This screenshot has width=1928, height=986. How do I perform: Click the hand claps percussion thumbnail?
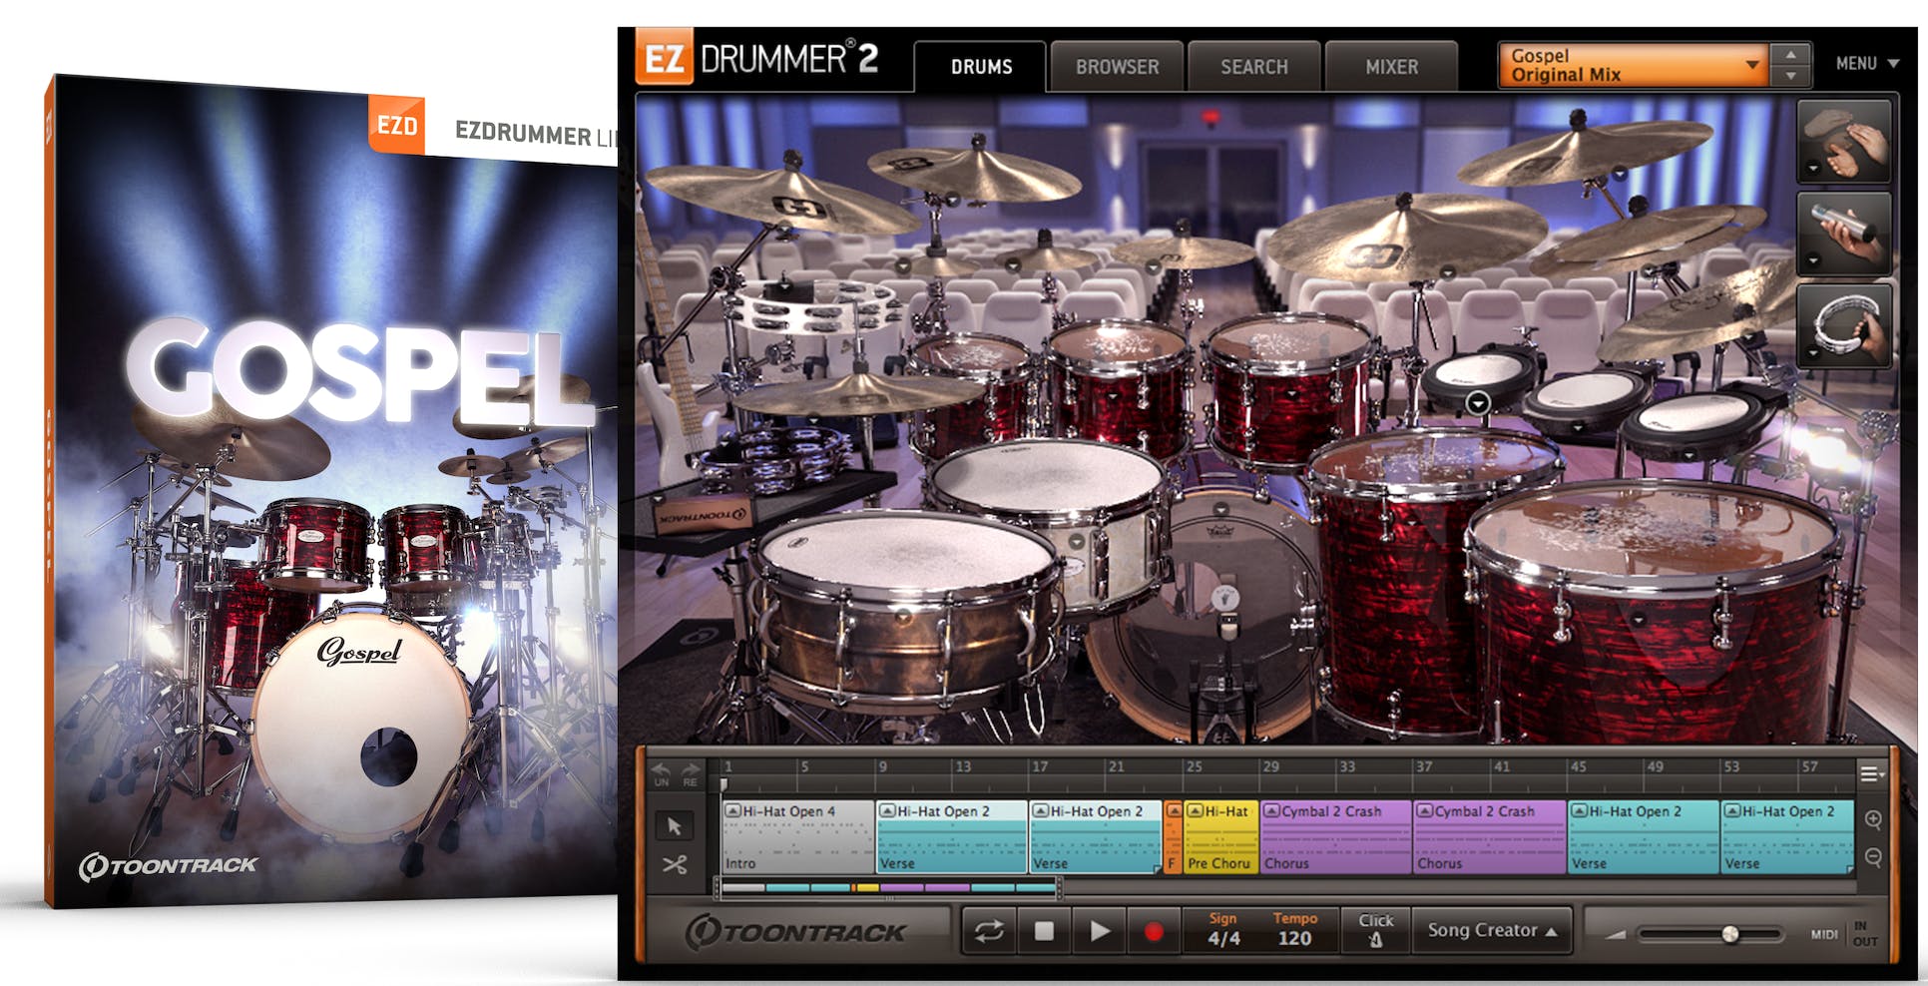tap(1844, 141)
